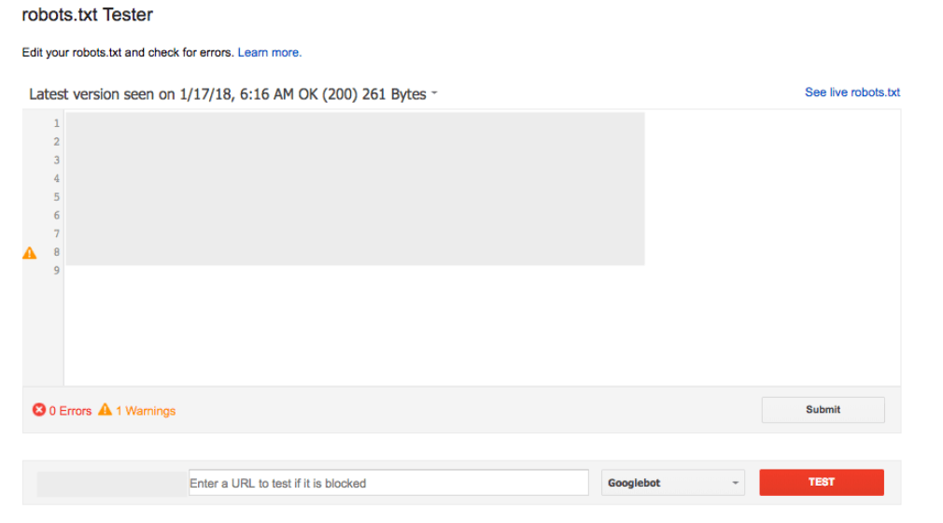Click the orange warning icon near '1 Warnings'
The height and width of the screenshot is (523, 943).
coord(105,410)
